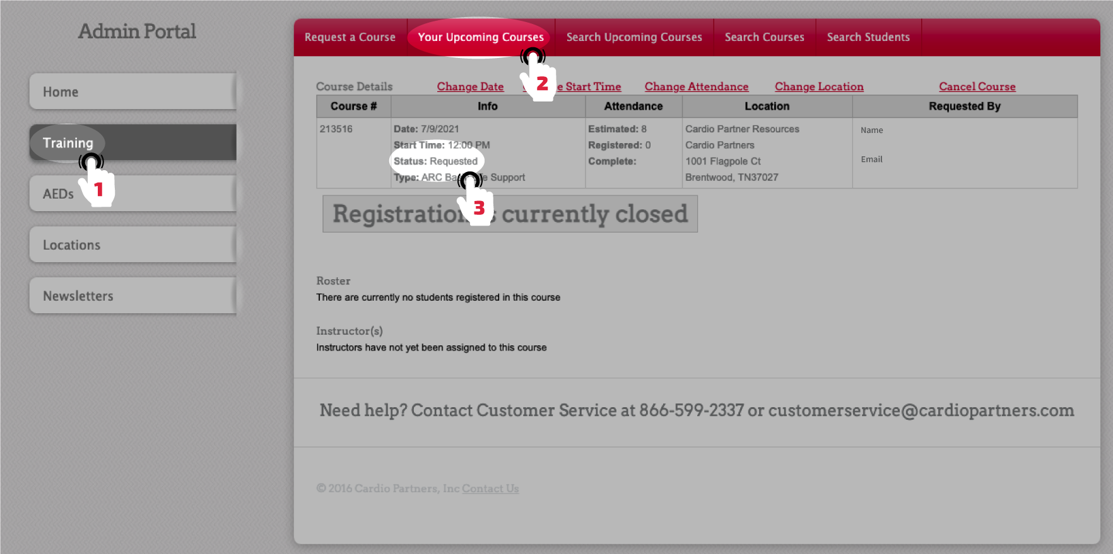Switch to the Request a Course tab
The image size is (1113, 554).
(350, 37)
